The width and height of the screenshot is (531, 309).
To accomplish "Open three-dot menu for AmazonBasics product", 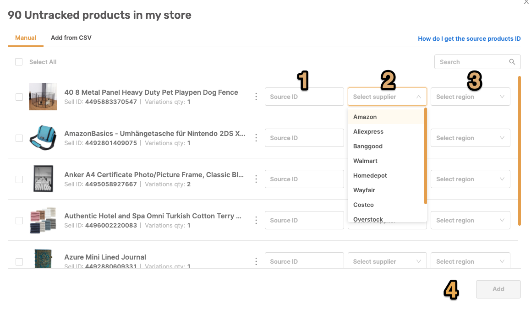I will (x=256, y=138).
